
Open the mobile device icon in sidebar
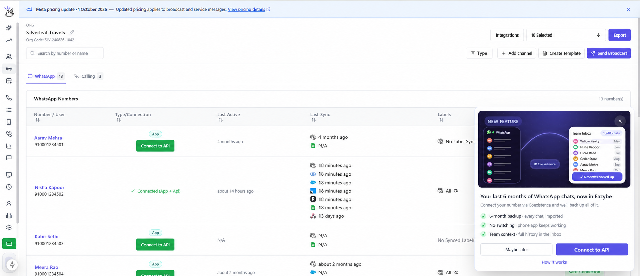coord(9,122)
